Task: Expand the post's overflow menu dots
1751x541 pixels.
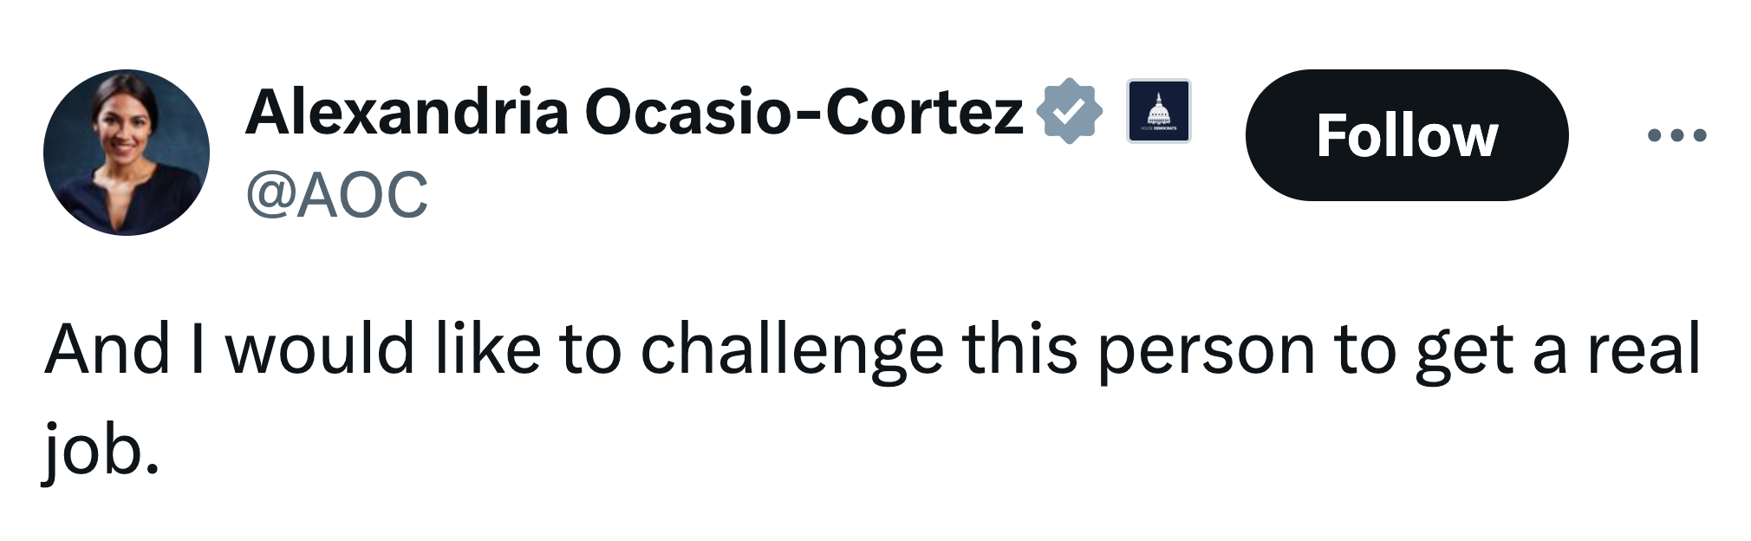Action: [x=1676, y=135]
